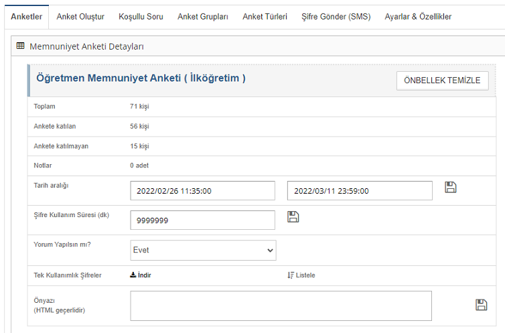Save the date range with disk icon
This screenshot has height=333, width=505.
(x=451, y=188)
